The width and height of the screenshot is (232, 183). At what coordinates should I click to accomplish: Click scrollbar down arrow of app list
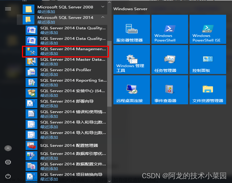[109, 181]
